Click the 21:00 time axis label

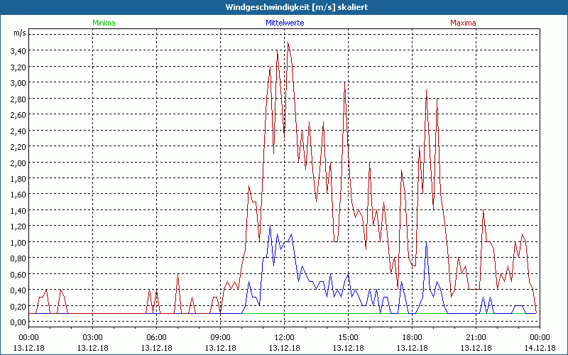point(476,337)
